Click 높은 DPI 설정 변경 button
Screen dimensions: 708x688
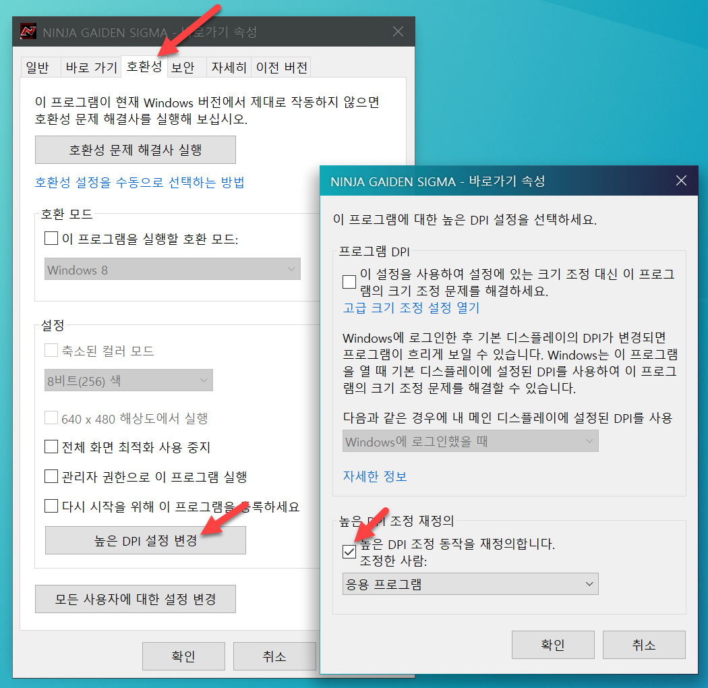(x=146, y=540)
